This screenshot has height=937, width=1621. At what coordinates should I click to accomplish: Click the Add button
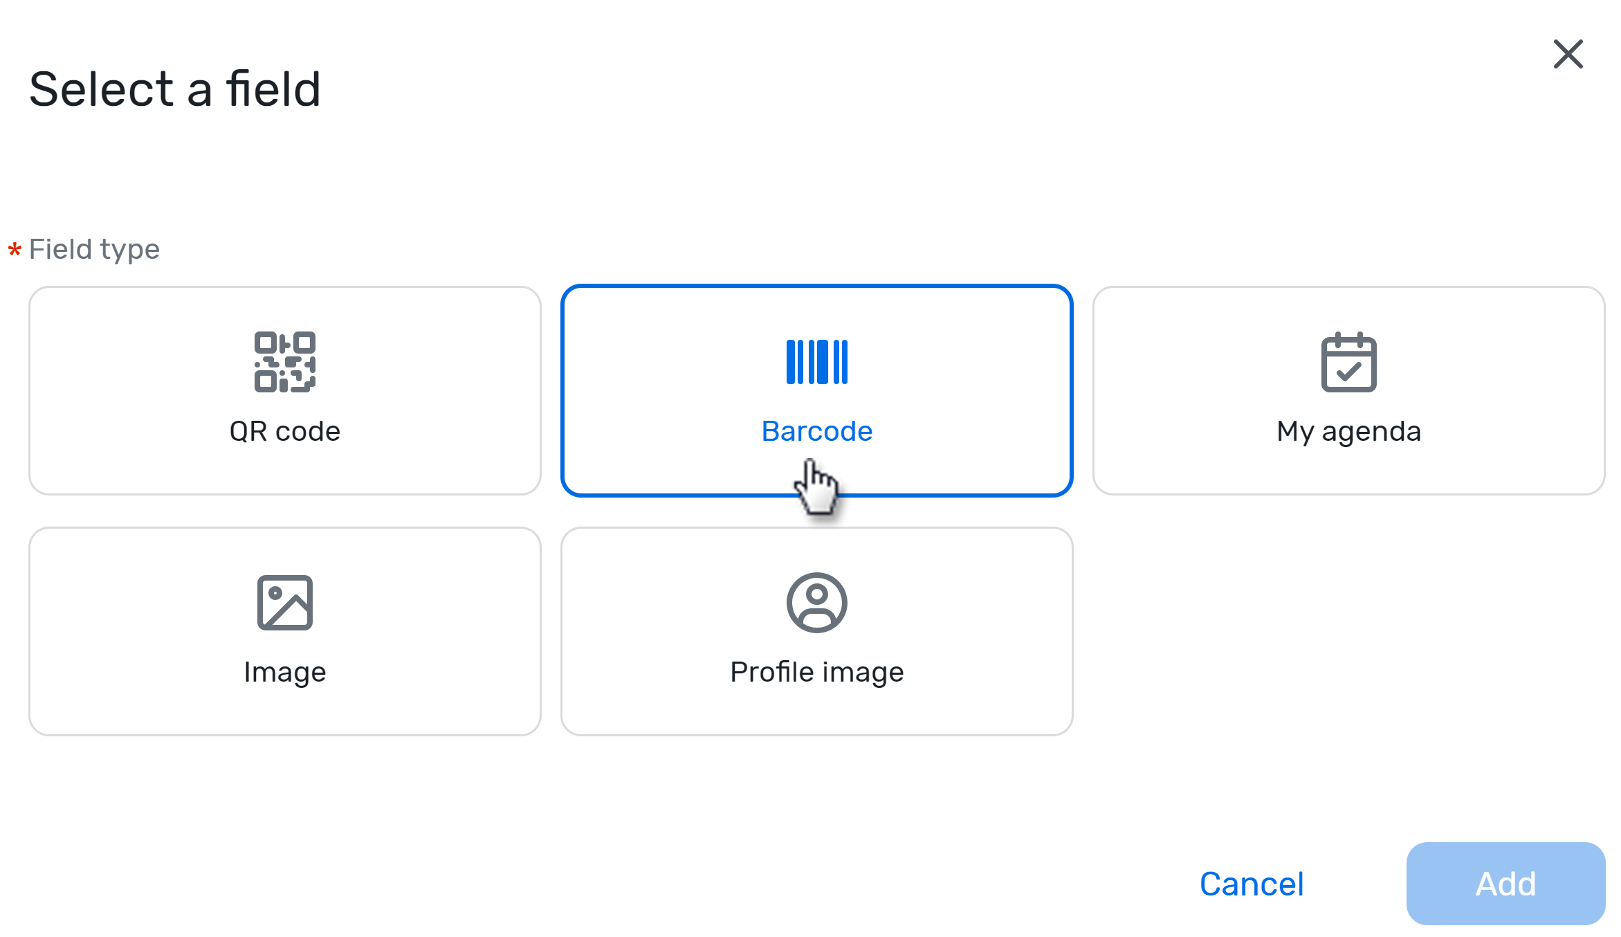point(1505,884)
